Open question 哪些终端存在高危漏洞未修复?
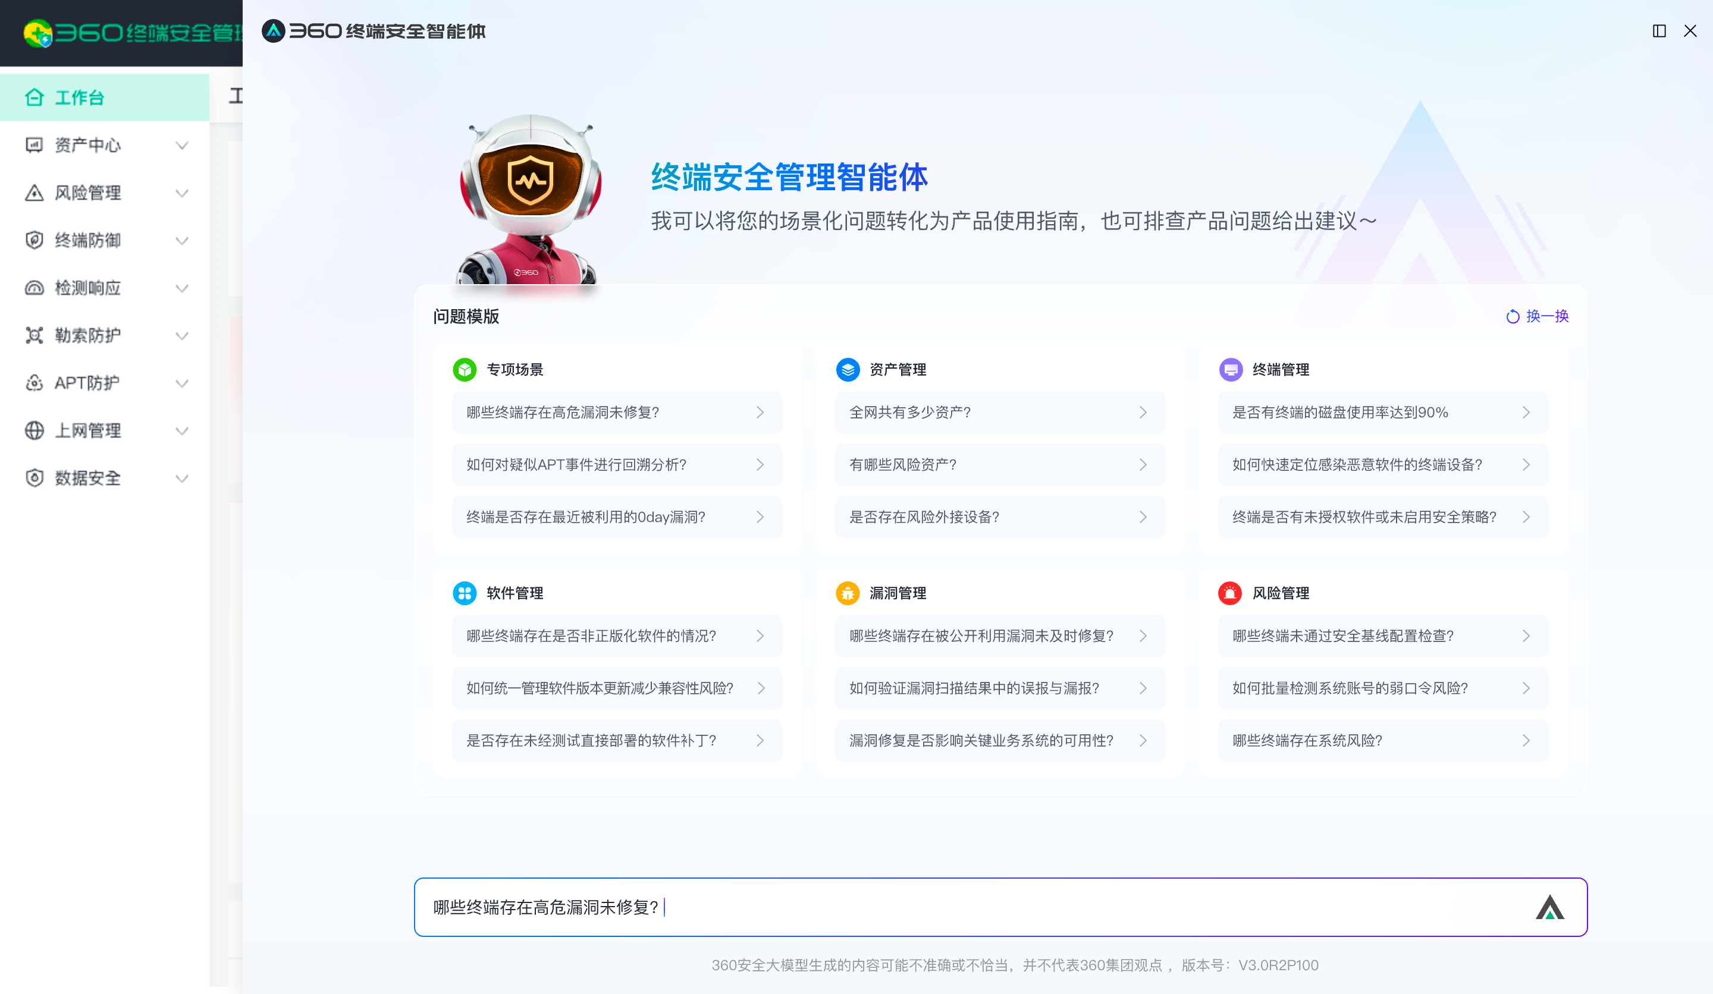Viewport: 1713px width, 994px height. tap(616, 412)
